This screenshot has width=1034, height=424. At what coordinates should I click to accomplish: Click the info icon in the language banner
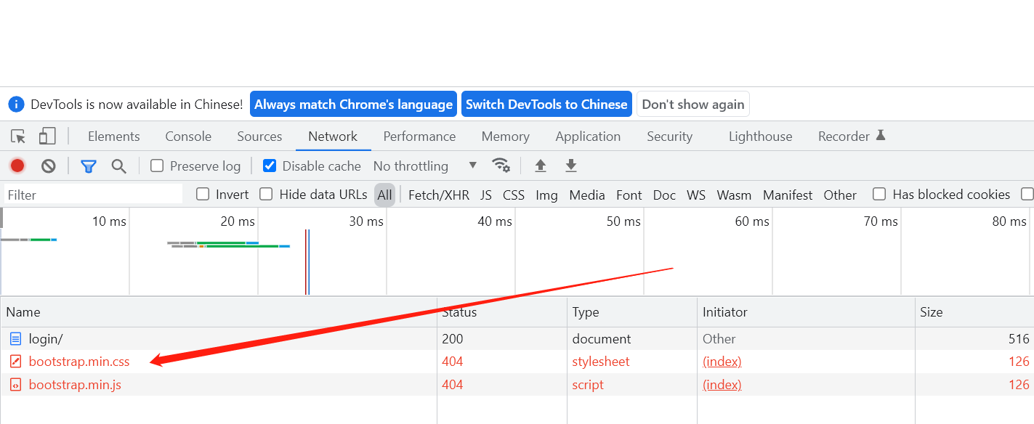(x=17, y=105)
